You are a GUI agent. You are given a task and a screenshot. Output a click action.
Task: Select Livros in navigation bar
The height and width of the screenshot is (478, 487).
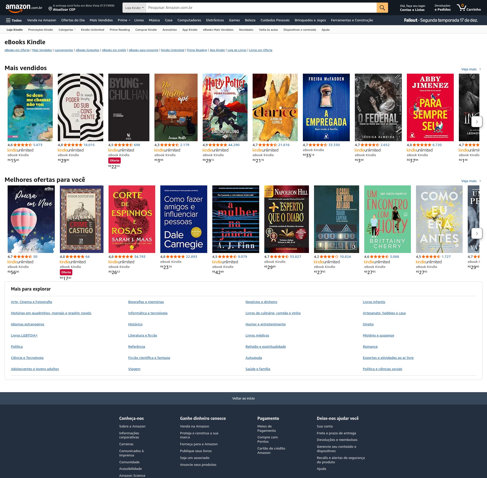(139, 20)
